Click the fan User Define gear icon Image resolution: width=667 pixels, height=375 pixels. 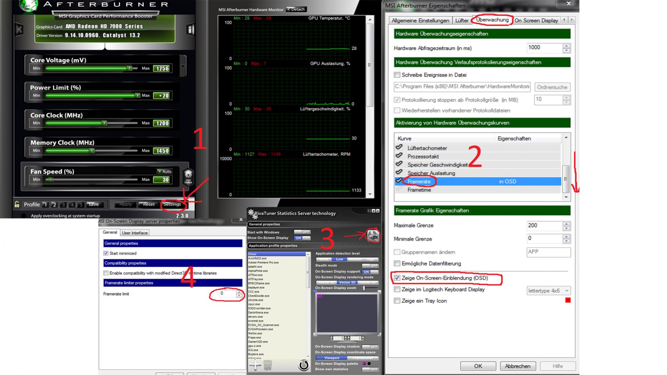pos(188,177)
